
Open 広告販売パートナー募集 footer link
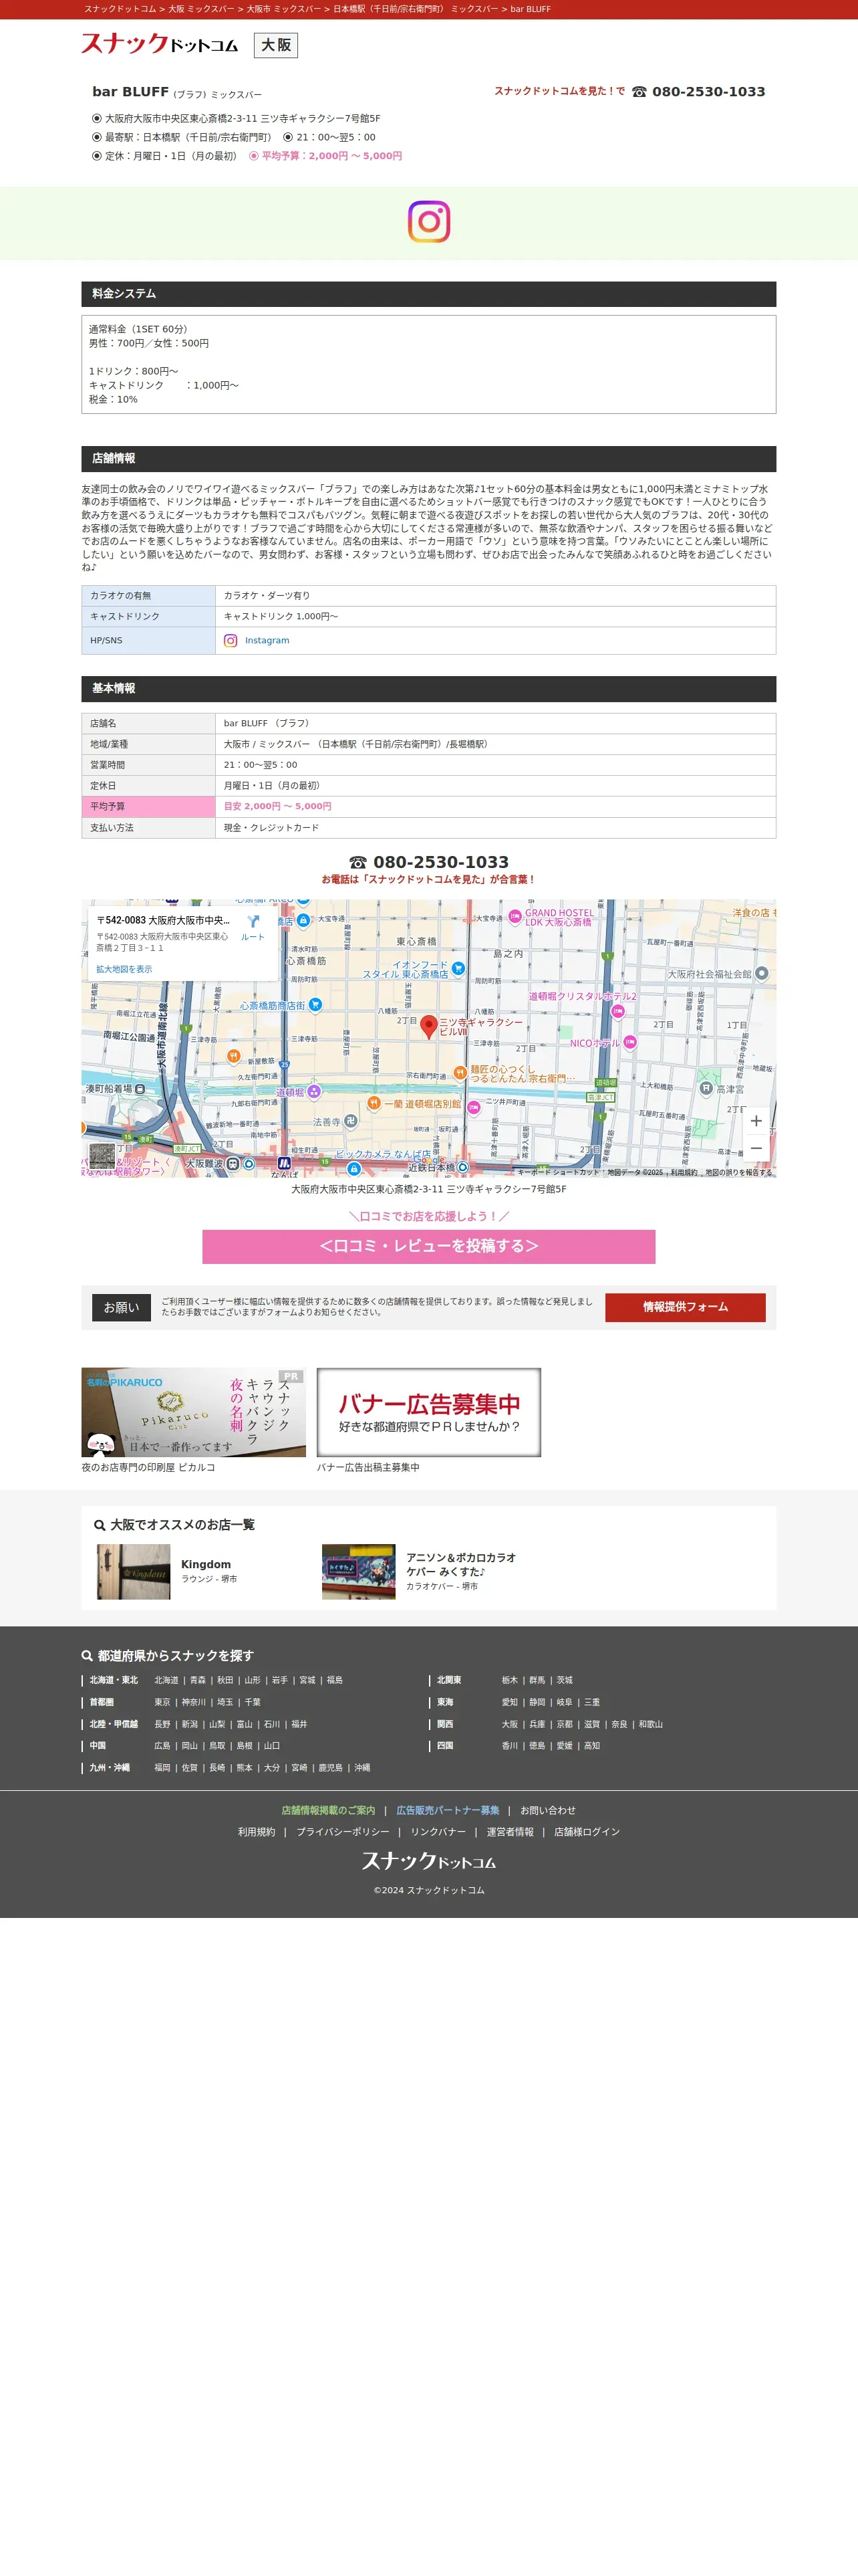tap(448, 1810)
